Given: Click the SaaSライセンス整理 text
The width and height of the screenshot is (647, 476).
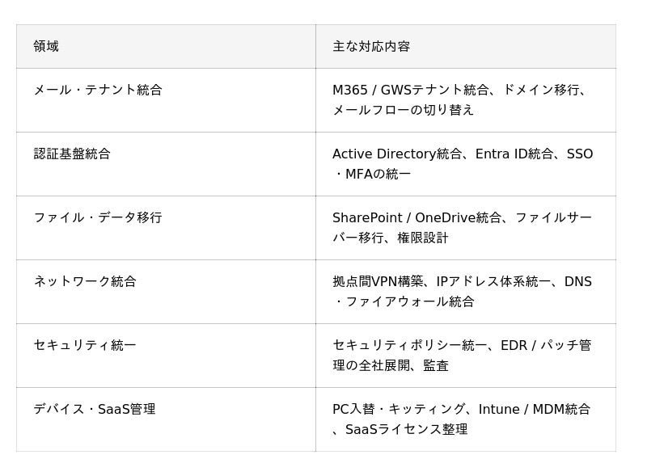Looking at the screenshot, I should pyautogui.click(x=407, y=429).
